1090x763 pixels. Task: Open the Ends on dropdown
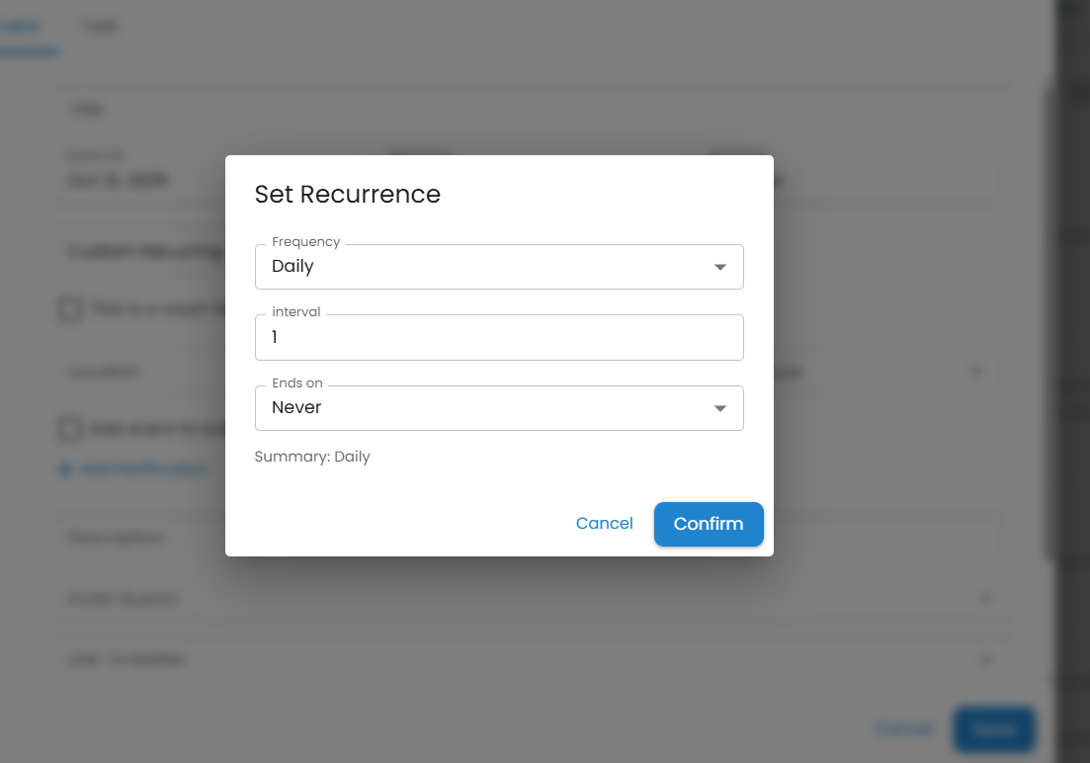pos(498,408)
